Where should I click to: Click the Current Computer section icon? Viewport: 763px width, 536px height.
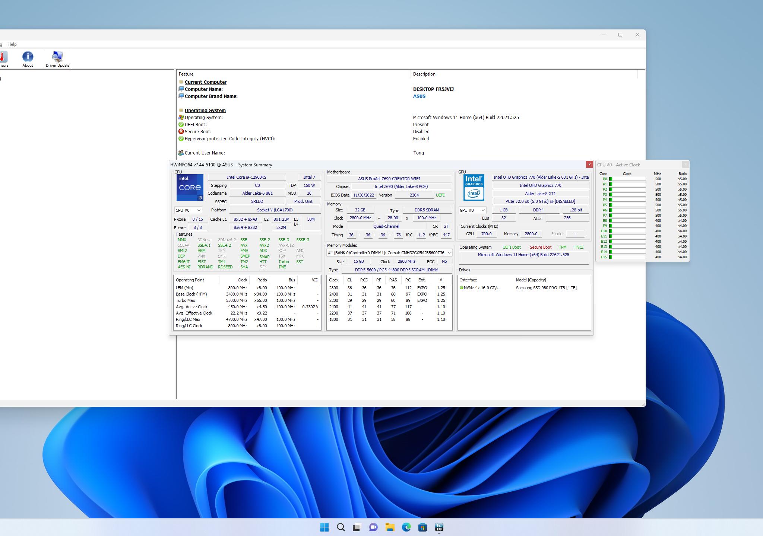[x=181, y=82]
